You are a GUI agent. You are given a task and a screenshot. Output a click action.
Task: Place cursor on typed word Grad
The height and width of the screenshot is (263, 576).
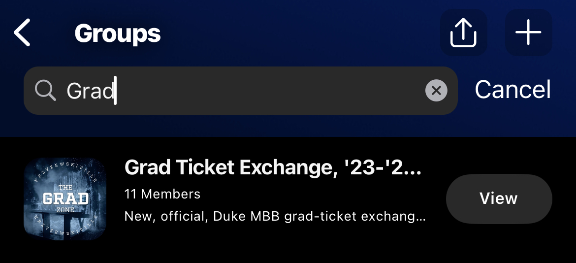pyautogui.click(x=90, y=91)
